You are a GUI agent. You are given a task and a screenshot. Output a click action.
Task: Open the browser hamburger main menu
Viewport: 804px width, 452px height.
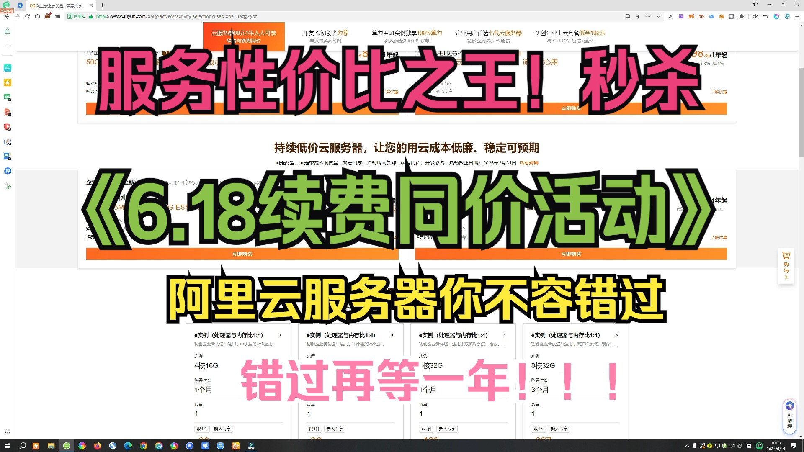797,16
